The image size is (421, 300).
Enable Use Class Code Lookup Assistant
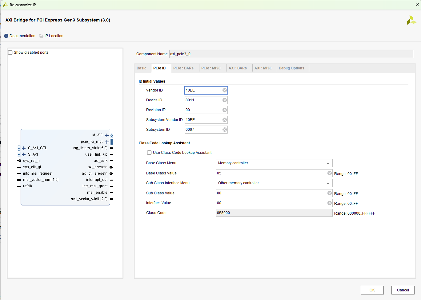149,153
